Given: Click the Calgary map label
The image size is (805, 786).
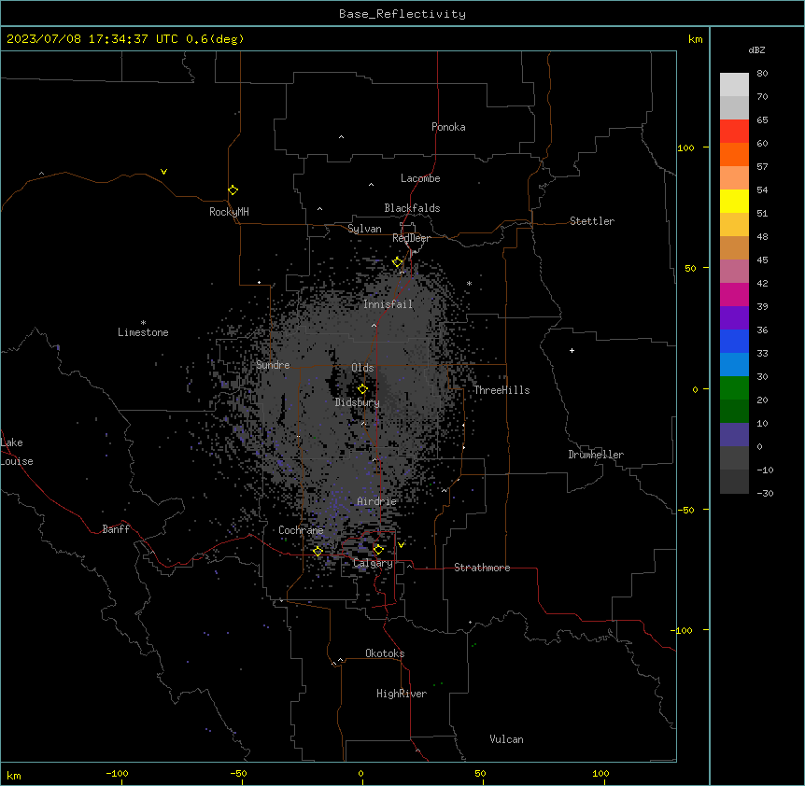Looking at the screenshot, I should (373, 563).
